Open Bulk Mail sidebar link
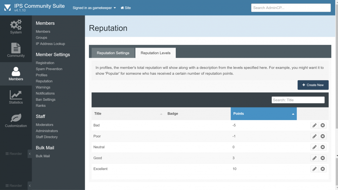This screenshot has width=338, height=190. [43, 156]
